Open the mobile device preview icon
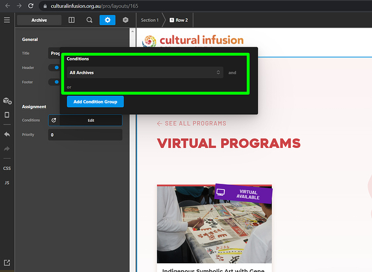This screenshot has height=272, width=372. pos(7,115)
